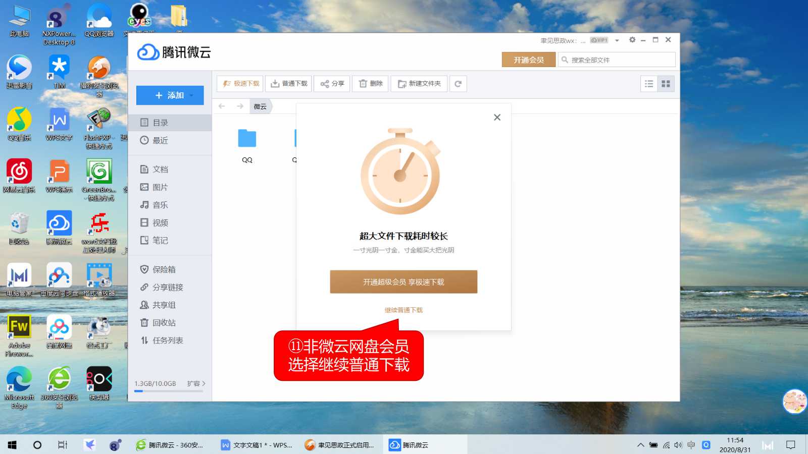Open QQ音乐 desktop icon
The height and width of the screenshot is (454, 808).
tap(19, 124)
